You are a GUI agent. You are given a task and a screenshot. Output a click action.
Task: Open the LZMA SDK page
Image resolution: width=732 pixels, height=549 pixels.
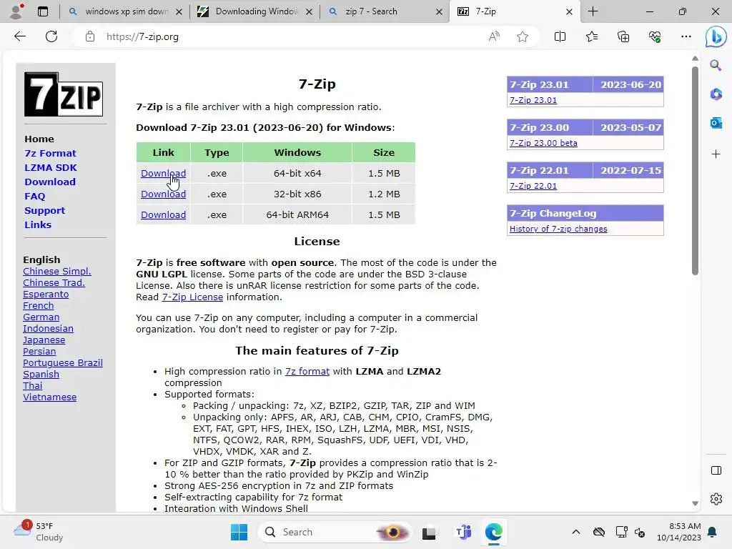pos(51,167)
